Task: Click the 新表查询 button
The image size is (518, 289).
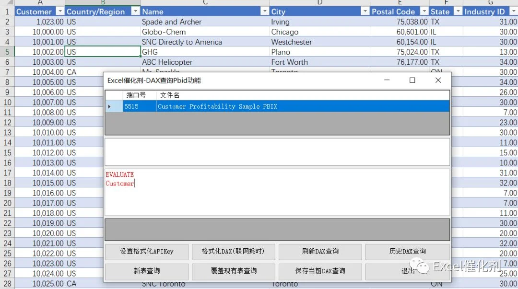Action: [147, 271]
